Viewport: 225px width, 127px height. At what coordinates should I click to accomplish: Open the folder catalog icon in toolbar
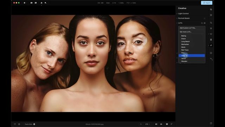click(31, 3)
